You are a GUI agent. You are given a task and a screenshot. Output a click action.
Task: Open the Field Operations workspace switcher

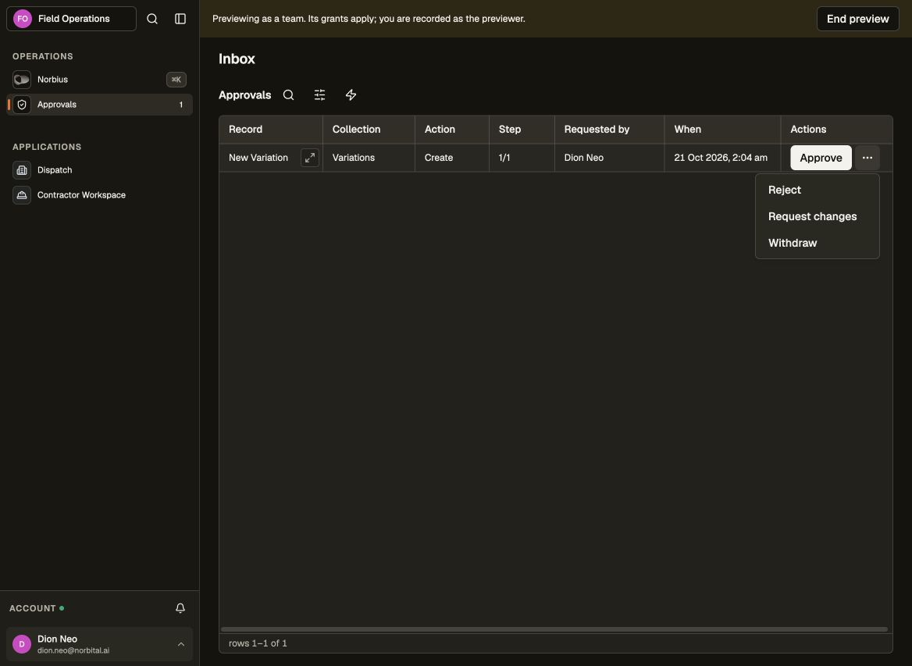click(72, 19)
